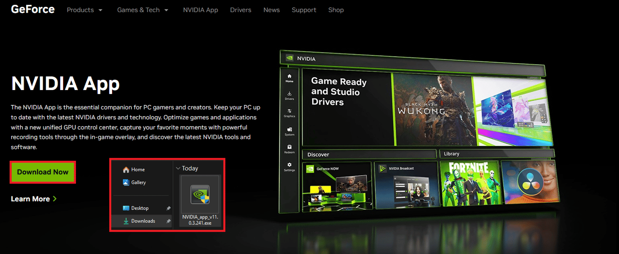Select Downloads folder in file explorer
Screen dimensions: 619x254
point(143,221)
